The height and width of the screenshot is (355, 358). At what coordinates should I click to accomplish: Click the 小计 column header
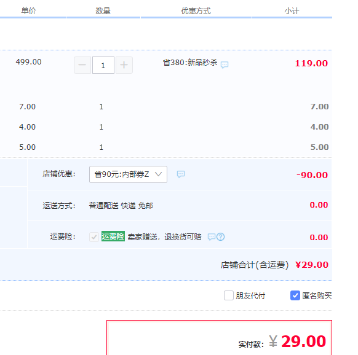click(x=292, y=10)
